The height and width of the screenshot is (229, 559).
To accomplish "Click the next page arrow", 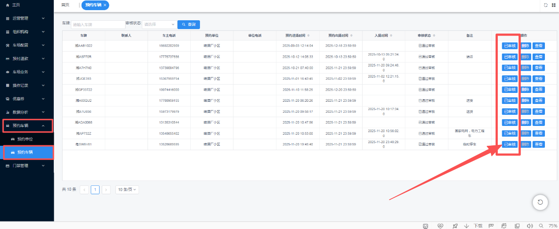I will coord(106,190).
